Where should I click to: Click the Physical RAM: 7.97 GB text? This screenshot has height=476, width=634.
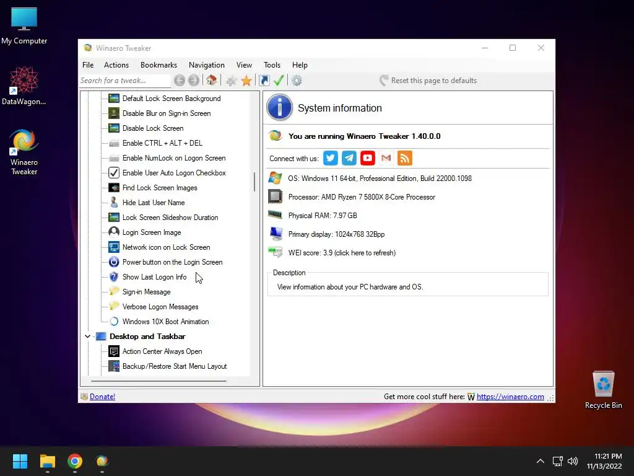322,216
